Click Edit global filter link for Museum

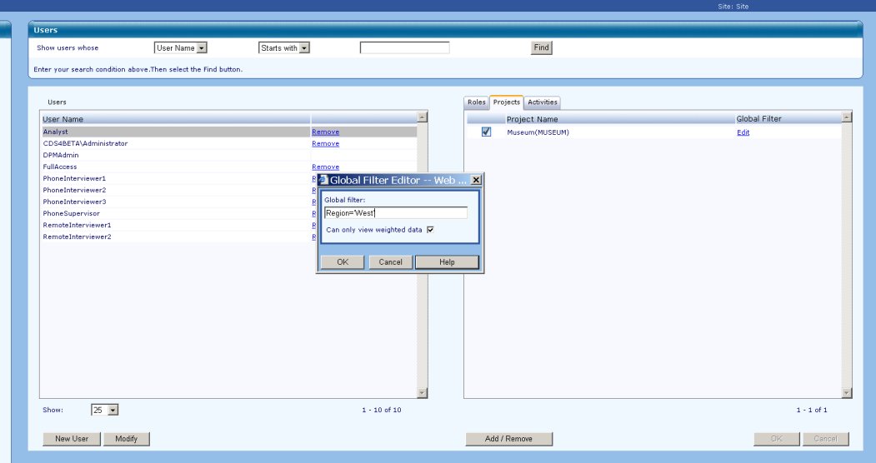click(743, 132)
